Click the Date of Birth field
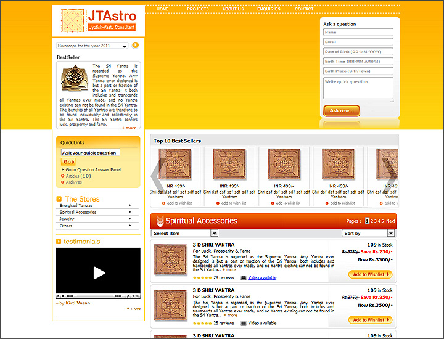 (358, 52)
